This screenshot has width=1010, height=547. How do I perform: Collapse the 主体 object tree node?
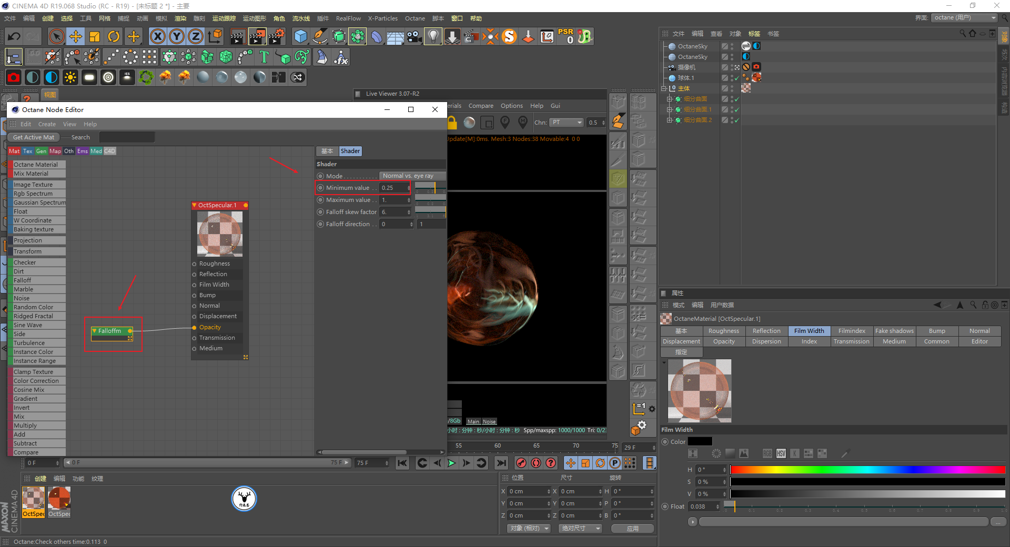click(x=664, y=88)
